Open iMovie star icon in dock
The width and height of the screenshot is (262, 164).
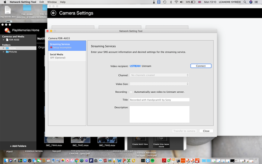click(x=86, y=161)
